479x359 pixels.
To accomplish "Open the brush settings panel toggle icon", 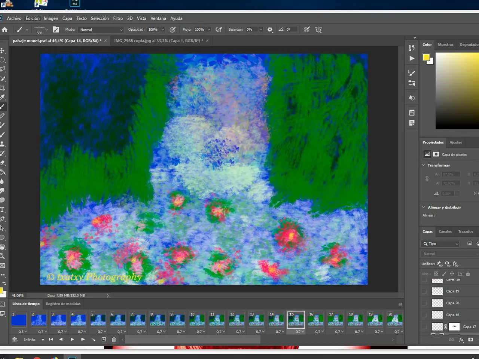I will [56, 30].
